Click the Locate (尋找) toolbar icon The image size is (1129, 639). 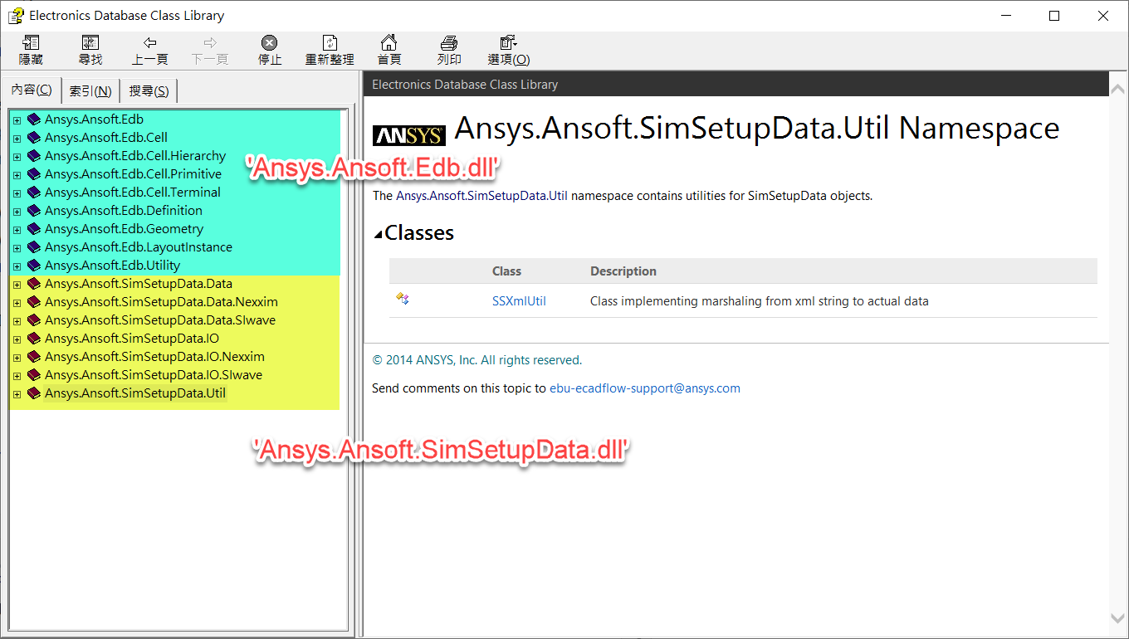click(x=90, y=42)
